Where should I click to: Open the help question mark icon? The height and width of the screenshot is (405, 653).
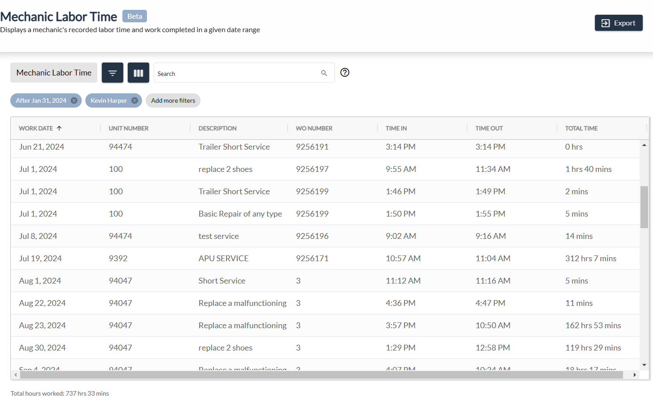pyautogui.click(x=344, y=72)
